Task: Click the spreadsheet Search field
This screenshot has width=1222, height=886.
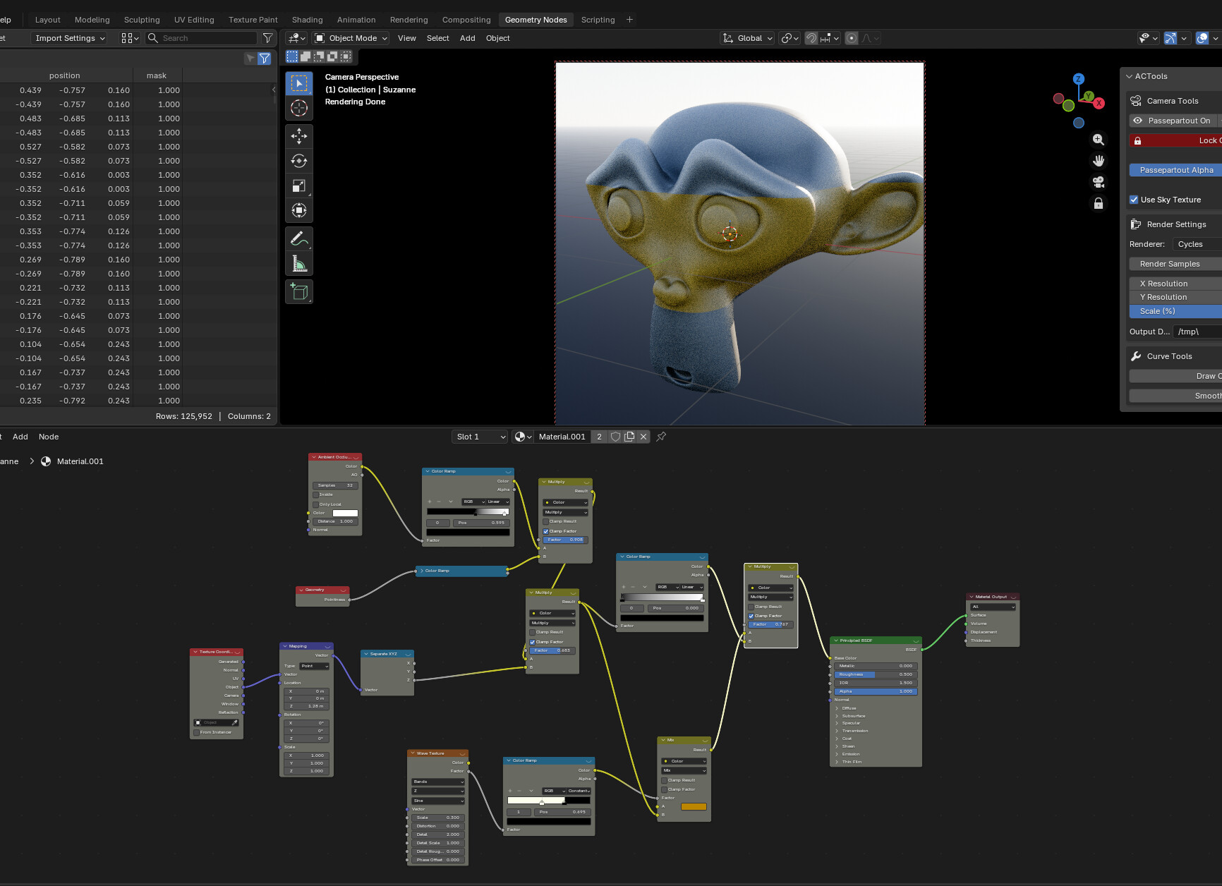Action: [201, 38]
